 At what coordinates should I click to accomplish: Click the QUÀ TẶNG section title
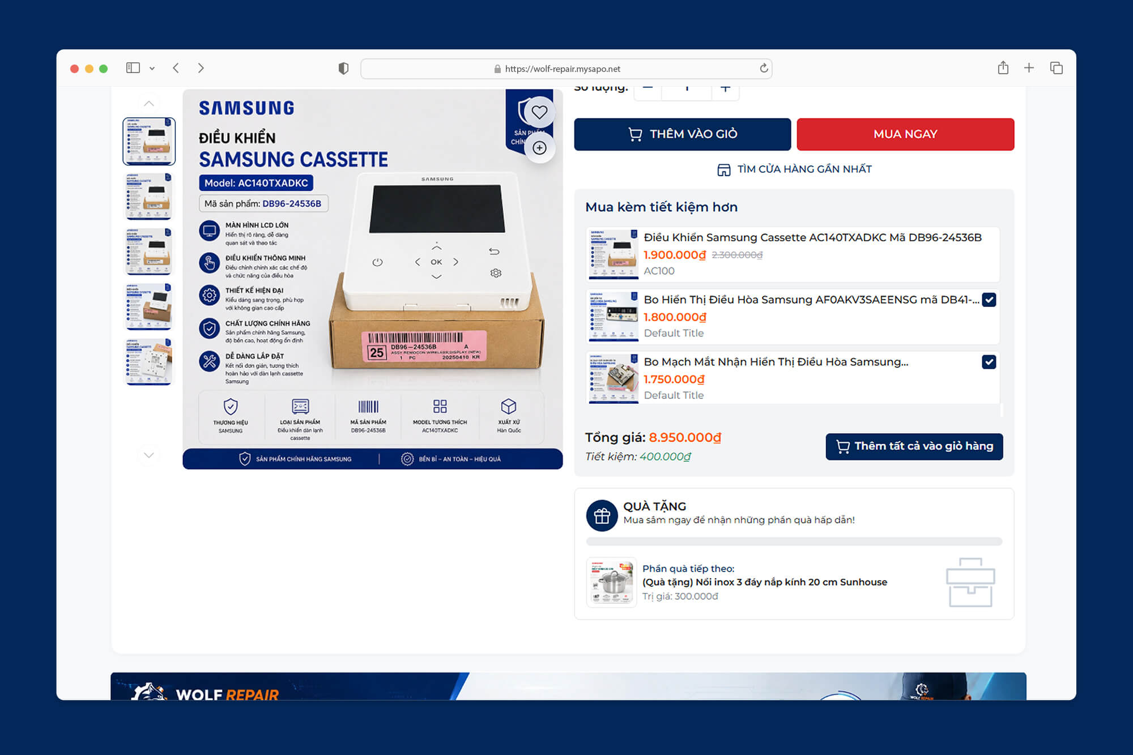(655, 506)
